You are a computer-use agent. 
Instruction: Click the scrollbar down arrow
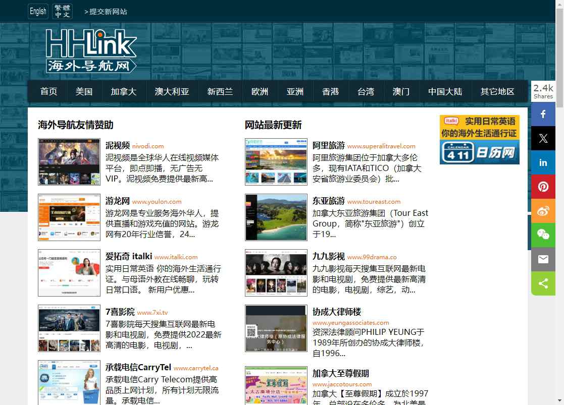pos(559,400)
